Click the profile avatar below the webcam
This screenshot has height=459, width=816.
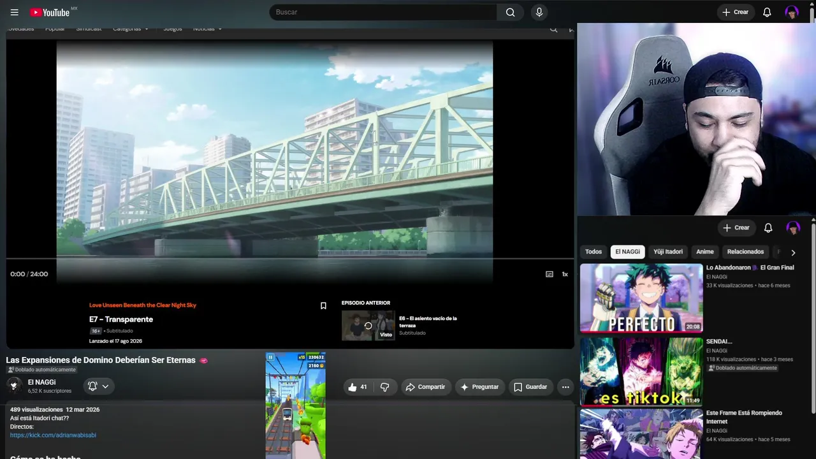pyautogui.click(x=793, y=228)
